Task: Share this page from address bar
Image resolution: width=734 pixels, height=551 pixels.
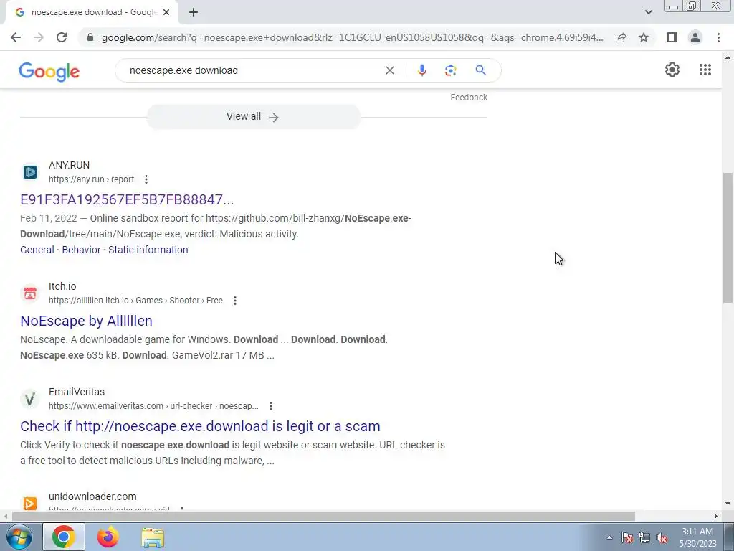Action: point(621,37)
